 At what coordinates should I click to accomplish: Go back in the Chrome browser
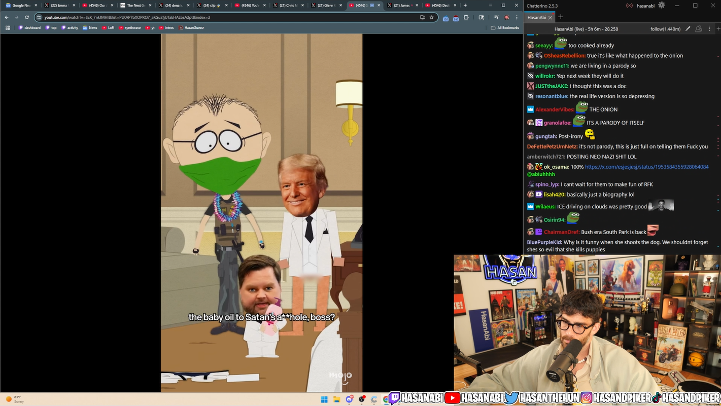tap(7, 17)
